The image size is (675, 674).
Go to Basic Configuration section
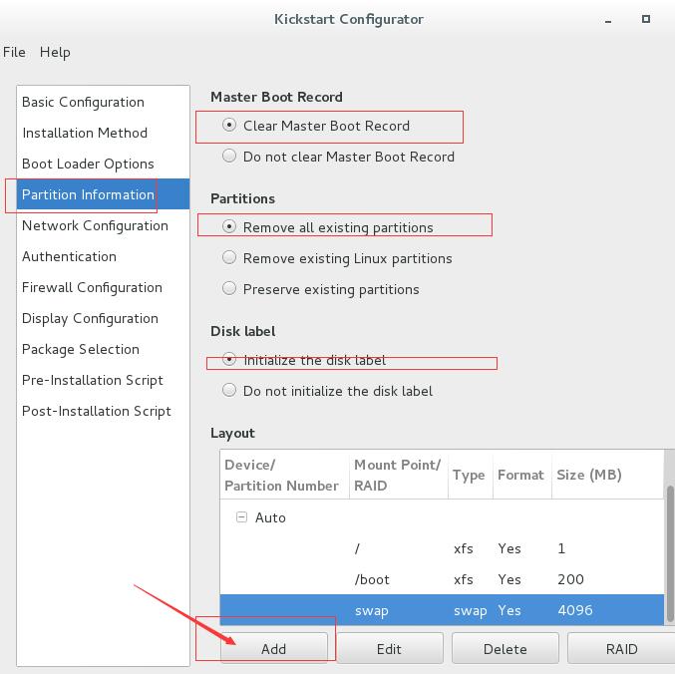[x=103, y=102]
